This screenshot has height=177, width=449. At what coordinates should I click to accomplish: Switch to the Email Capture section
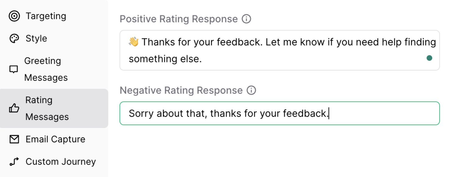coord(55,139)
